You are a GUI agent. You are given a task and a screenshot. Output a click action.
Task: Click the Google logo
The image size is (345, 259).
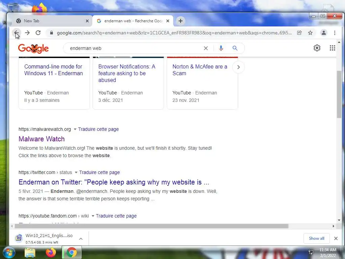tap(33, 48)
